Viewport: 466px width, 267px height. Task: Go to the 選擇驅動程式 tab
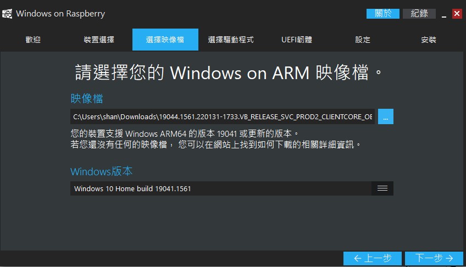[x=231, y=40]
